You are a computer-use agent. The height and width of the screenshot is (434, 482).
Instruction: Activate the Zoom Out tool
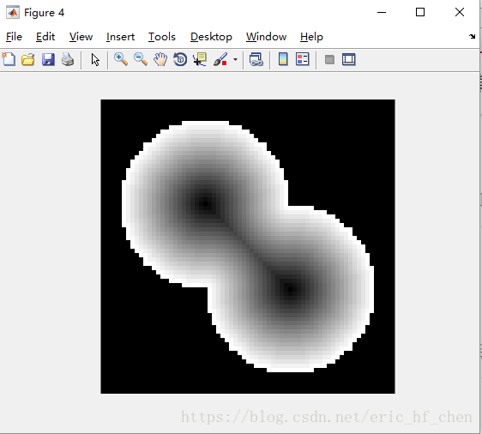pos(141,59)
